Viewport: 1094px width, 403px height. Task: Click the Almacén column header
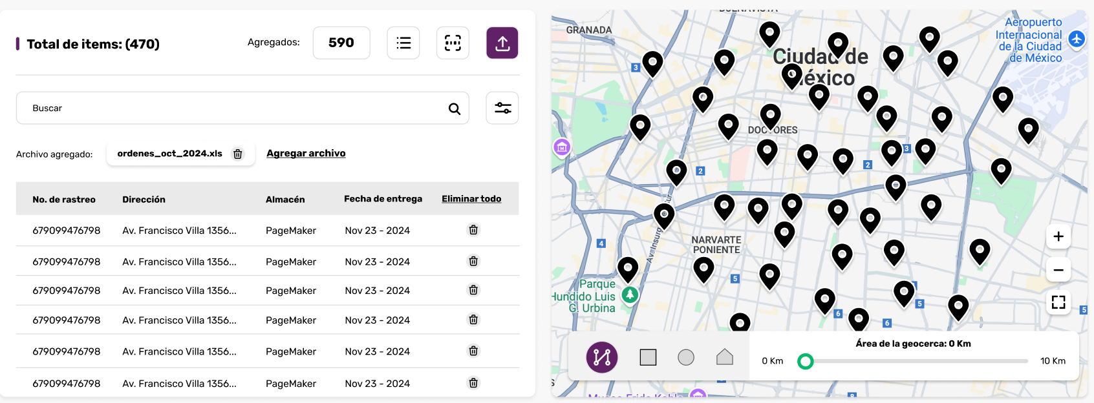tap(285, 200)
